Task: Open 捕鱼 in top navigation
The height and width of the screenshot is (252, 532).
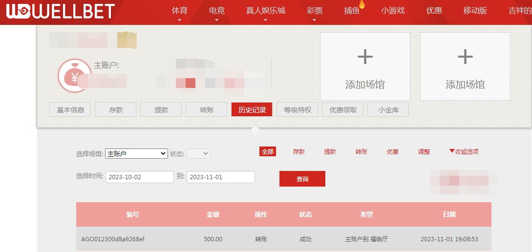Action: point(352,11)
